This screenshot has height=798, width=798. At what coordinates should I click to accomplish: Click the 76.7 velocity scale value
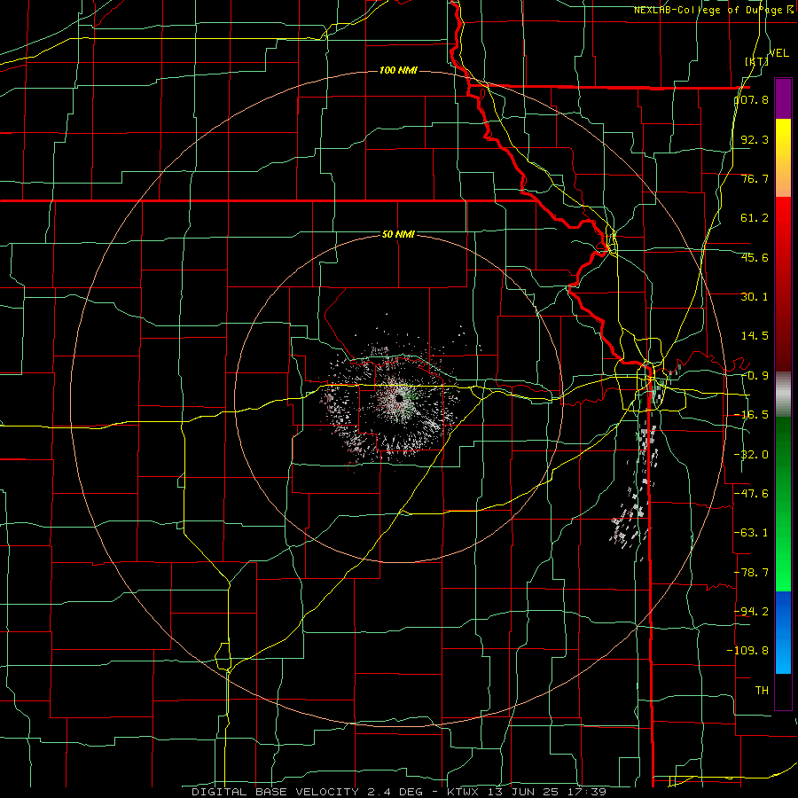[x=755, y=178]
